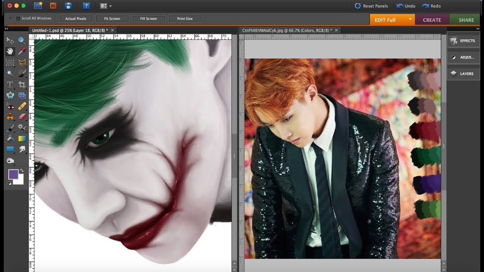
Task: Click Reset Panels
Action: pyautogui.click(x=372, y=6)
